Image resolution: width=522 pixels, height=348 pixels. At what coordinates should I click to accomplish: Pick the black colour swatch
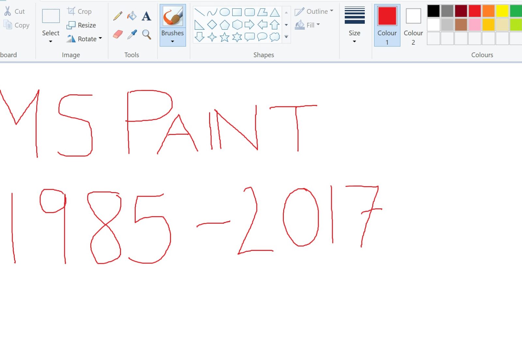pos(434,11)
